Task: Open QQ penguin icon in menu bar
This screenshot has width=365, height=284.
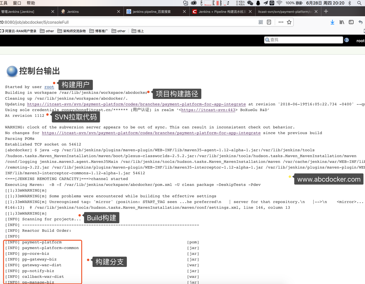Action: [x=258, y=3]
